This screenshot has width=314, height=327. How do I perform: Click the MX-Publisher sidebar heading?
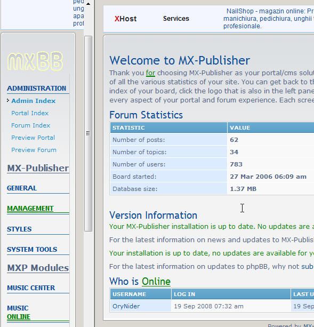(x=38, y=168)
